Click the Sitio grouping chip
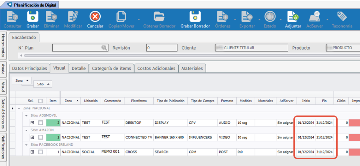Image resolution: width=360 pixels, height=166 pixels. coord(43,84)
